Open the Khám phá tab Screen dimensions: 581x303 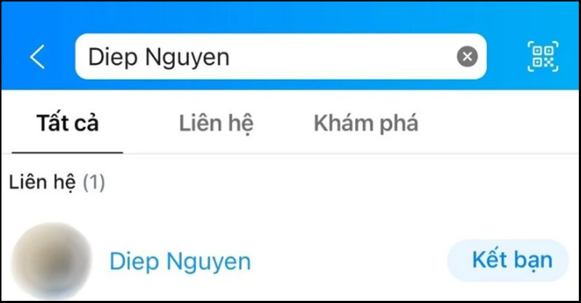366,124
